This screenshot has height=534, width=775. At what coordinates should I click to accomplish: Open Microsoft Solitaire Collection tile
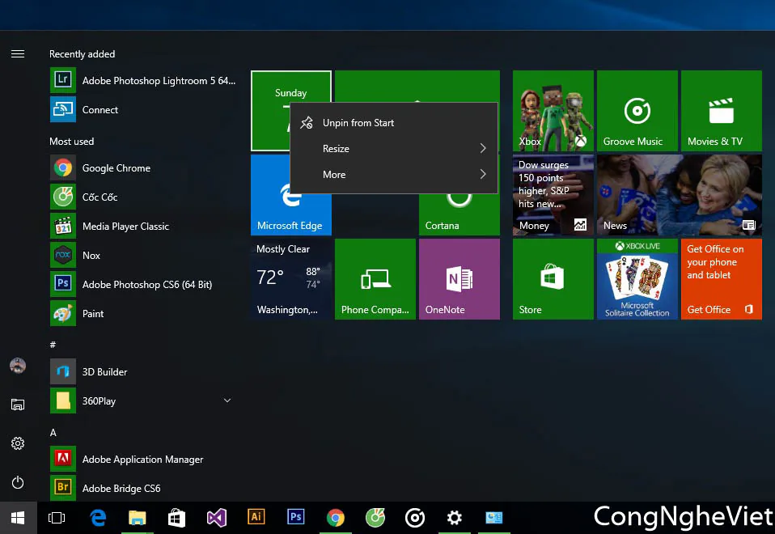[637, 279]
